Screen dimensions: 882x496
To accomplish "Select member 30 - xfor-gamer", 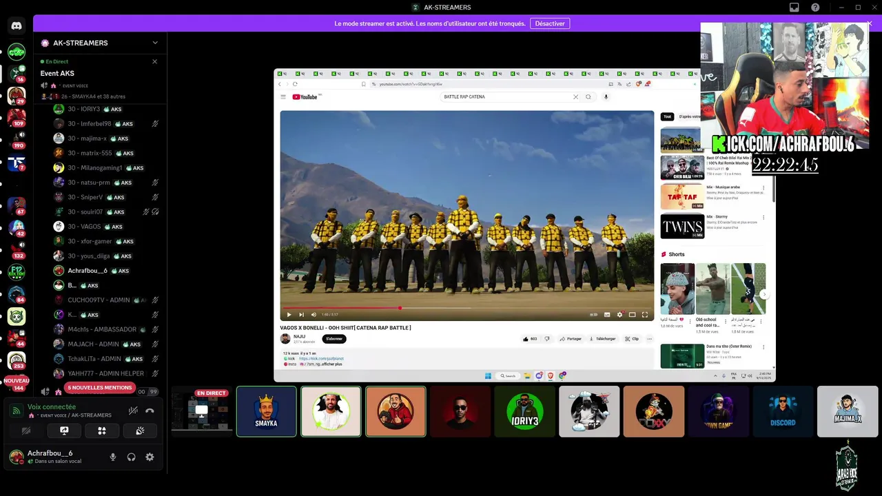I will click(106, 241).
